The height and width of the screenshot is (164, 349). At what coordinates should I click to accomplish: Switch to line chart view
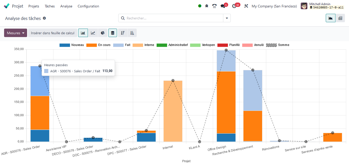pyautogui.click(x=93, y=33)
